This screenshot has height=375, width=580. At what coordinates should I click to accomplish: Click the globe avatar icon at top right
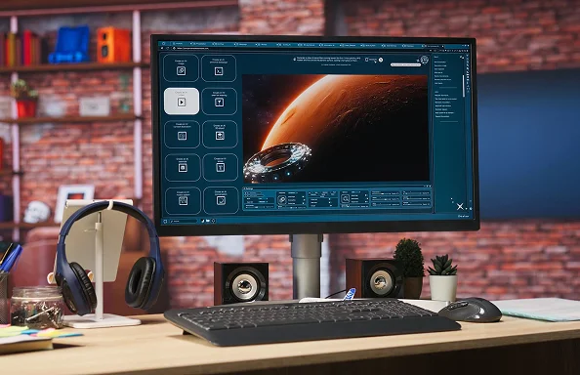(424, 60)
